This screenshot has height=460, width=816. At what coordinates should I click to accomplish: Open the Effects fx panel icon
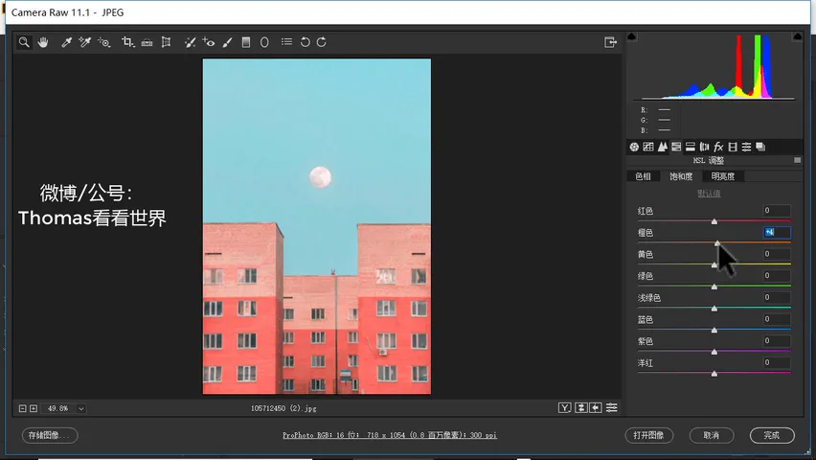[718, 147]
